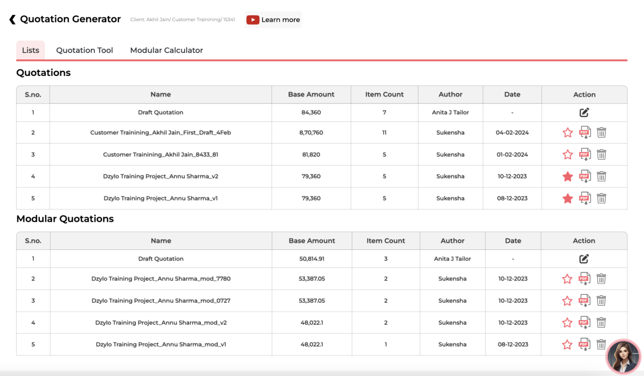644x376 pixels.
Task: Star the Annu Sharma_mod_7780 modular quotation
Action: click(x=567, y=279)
